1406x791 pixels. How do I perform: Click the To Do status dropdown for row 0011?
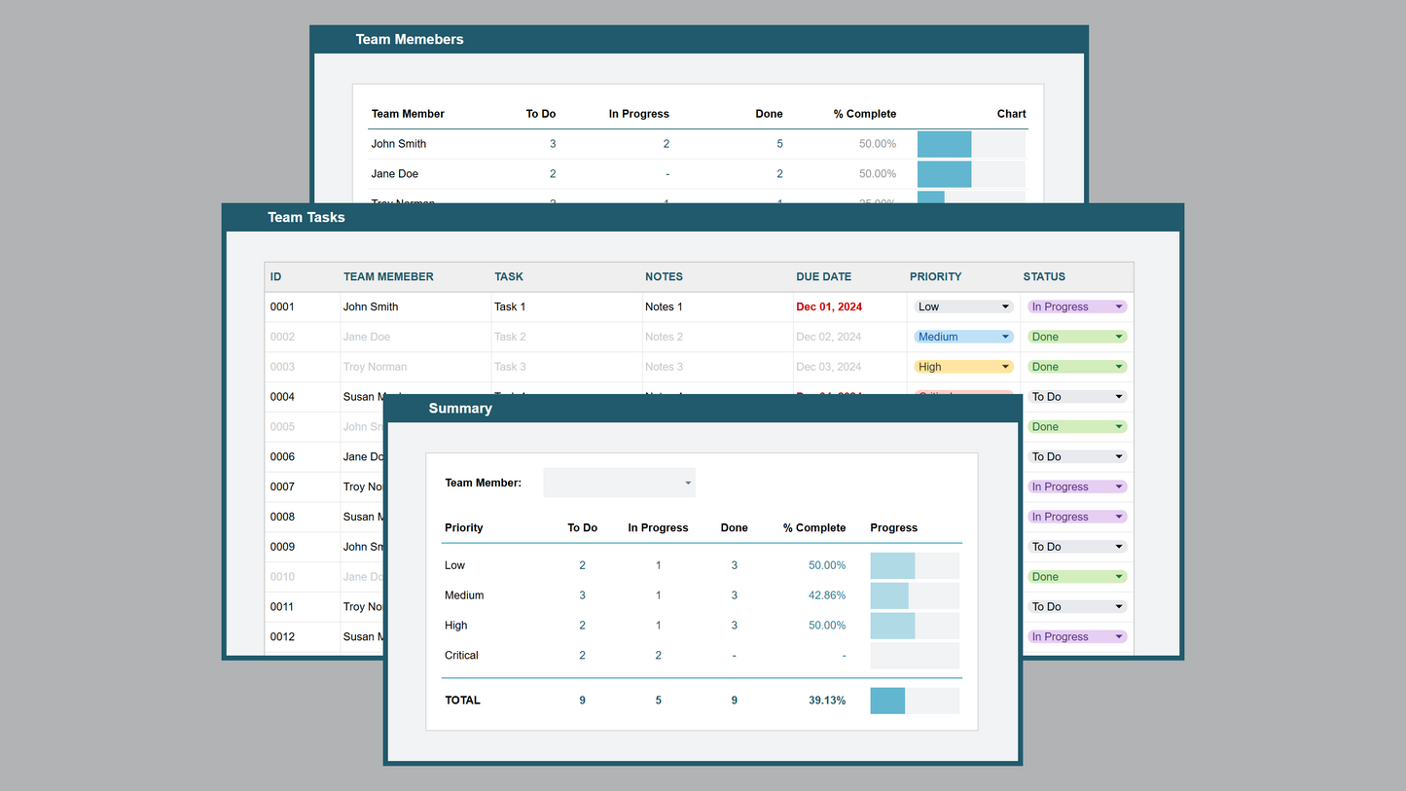(1076, 606)
